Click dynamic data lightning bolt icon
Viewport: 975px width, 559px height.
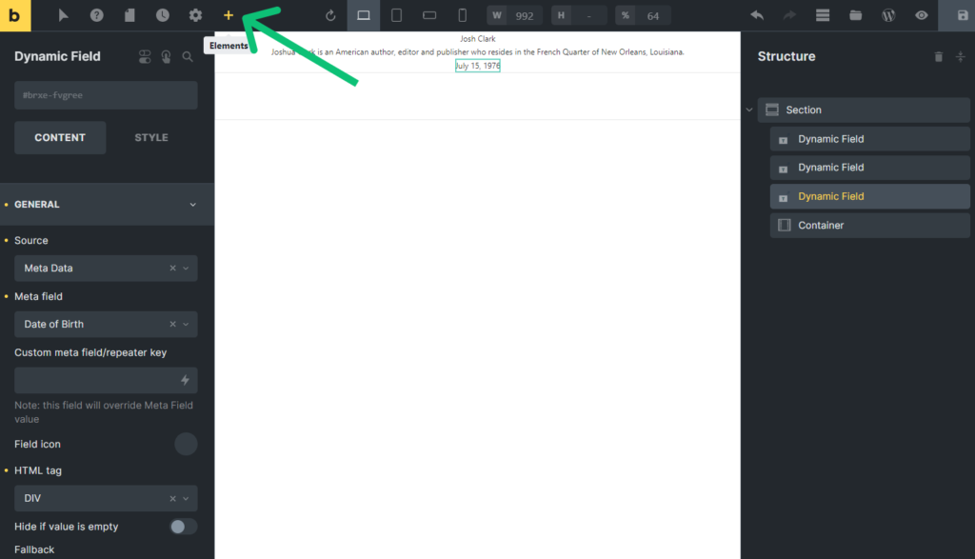(x=185, y=380)
